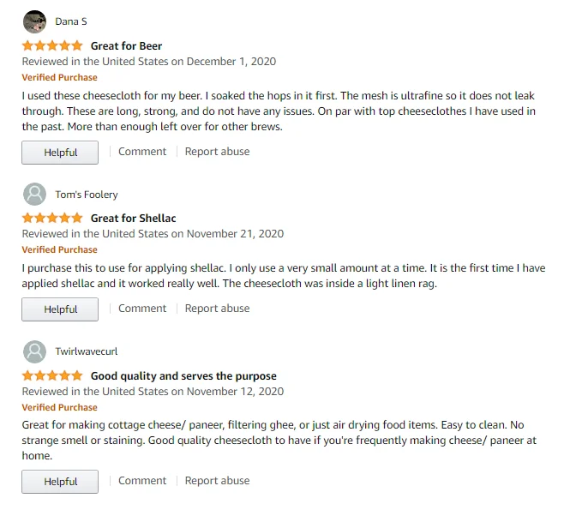Click Twirlwavecurl's profile avatar icon
The width and height of the screenshot is (588, 510).
tap(34, 351)
